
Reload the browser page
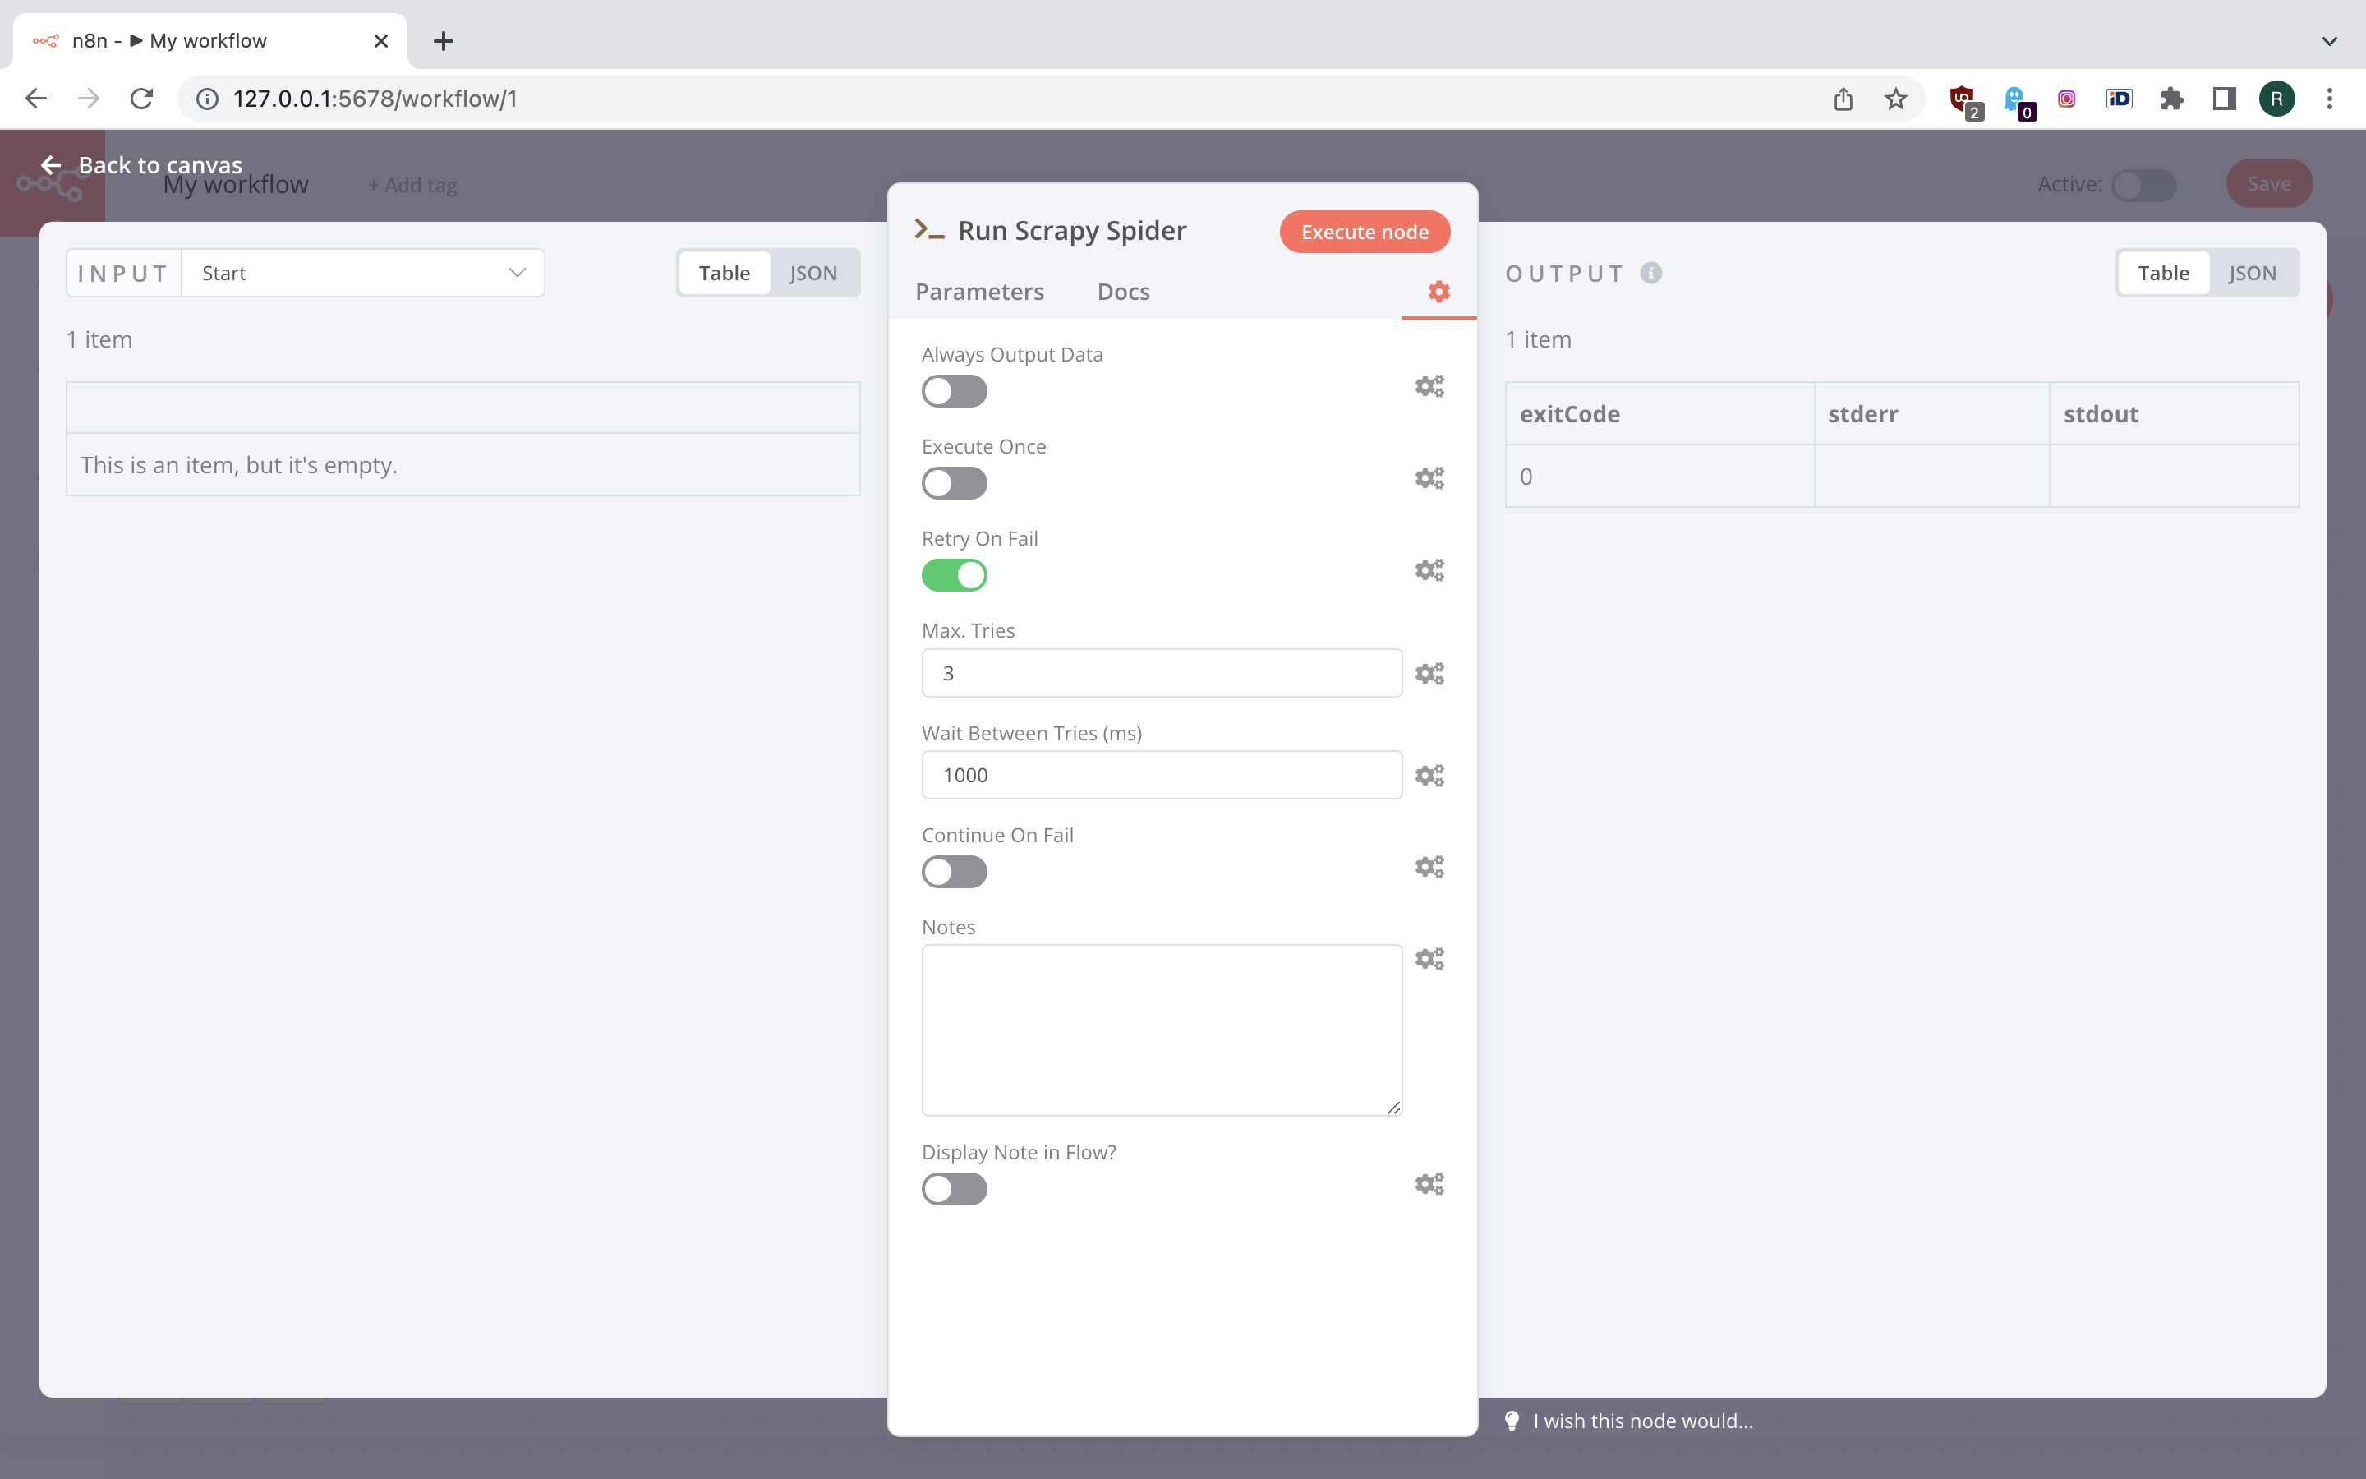[142, 99]
